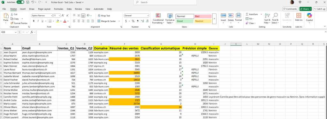The image size is (327, 119).
Task: Open the Comments pane
Action: tap(290, 9)
